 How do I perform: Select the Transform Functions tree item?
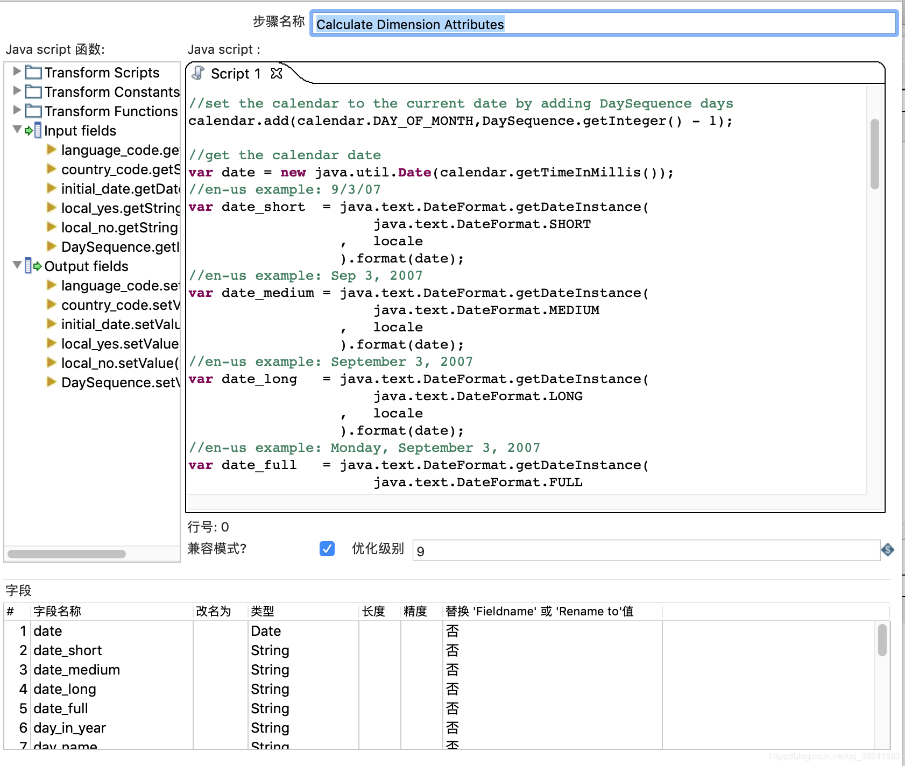(x=111, y=111)
